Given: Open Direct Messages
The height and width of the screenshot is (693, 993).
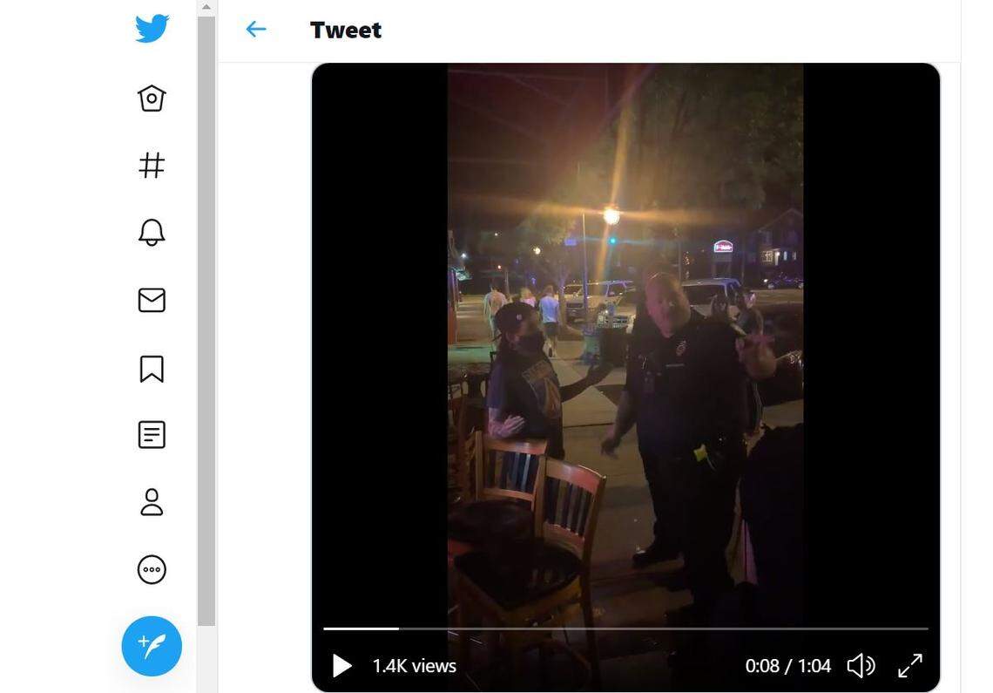Looking at the screenshot, I should pyautogui.click(x=152, y=300).
